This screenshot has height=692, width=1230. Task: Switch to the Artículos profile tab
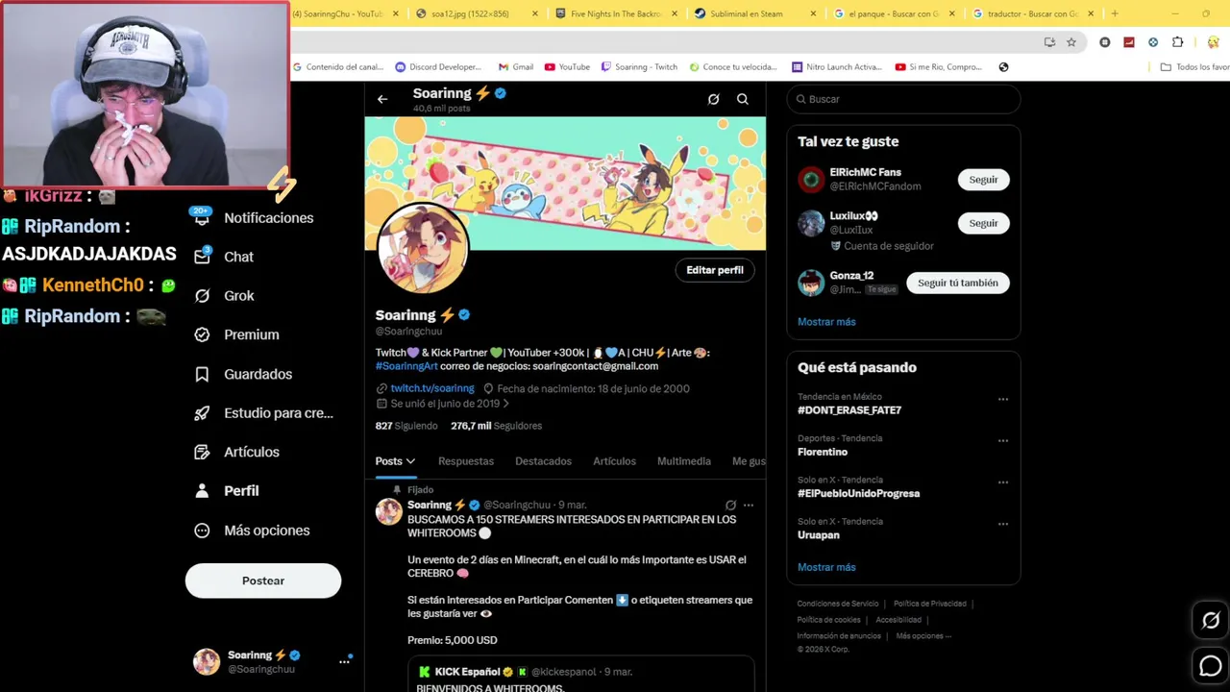click(614, 461)
